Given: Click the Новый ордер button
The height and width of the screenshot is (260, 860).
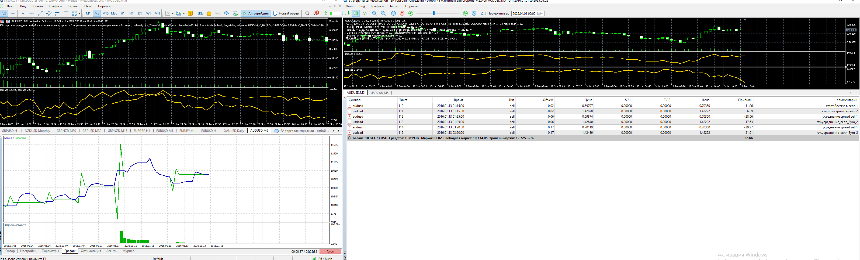Looking at the screenshot, I should point(286,13).
